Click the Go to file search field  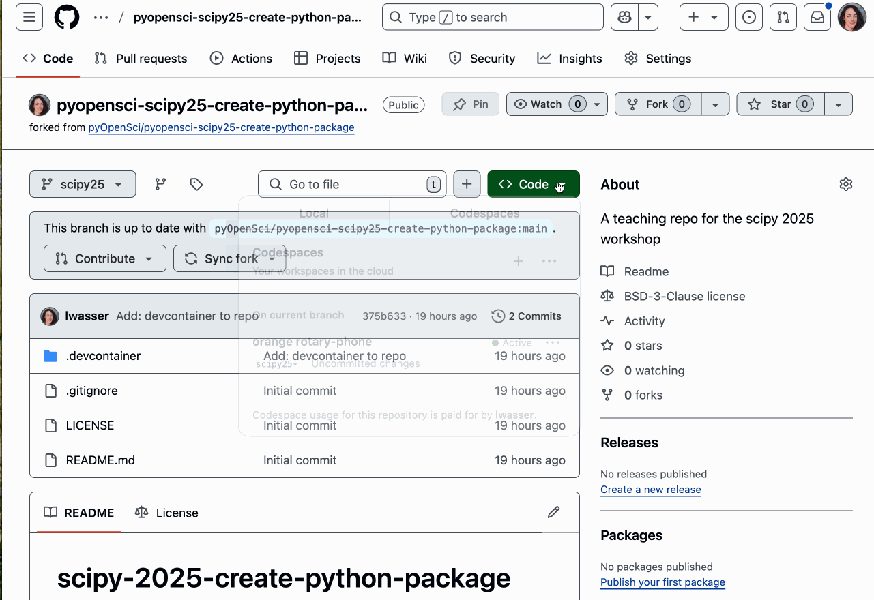[351, 184]
